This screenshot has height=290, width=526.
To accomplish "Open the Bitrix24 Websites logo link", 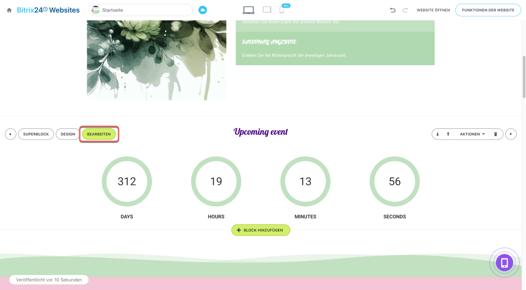I will 48,10.
